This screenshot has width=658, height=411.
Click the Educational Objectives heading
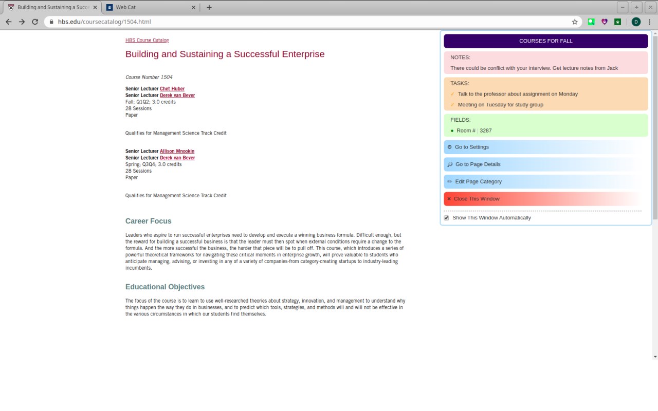pos(165,287)
